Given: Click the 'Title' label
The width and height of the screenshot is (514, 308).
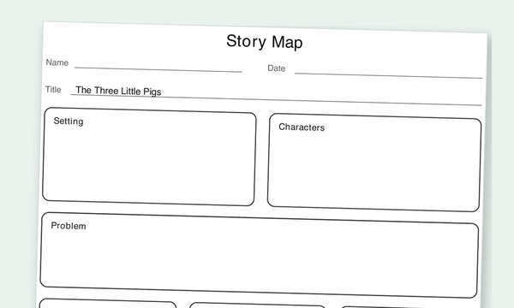Looking at the screenshot, I should click(53, 89).
